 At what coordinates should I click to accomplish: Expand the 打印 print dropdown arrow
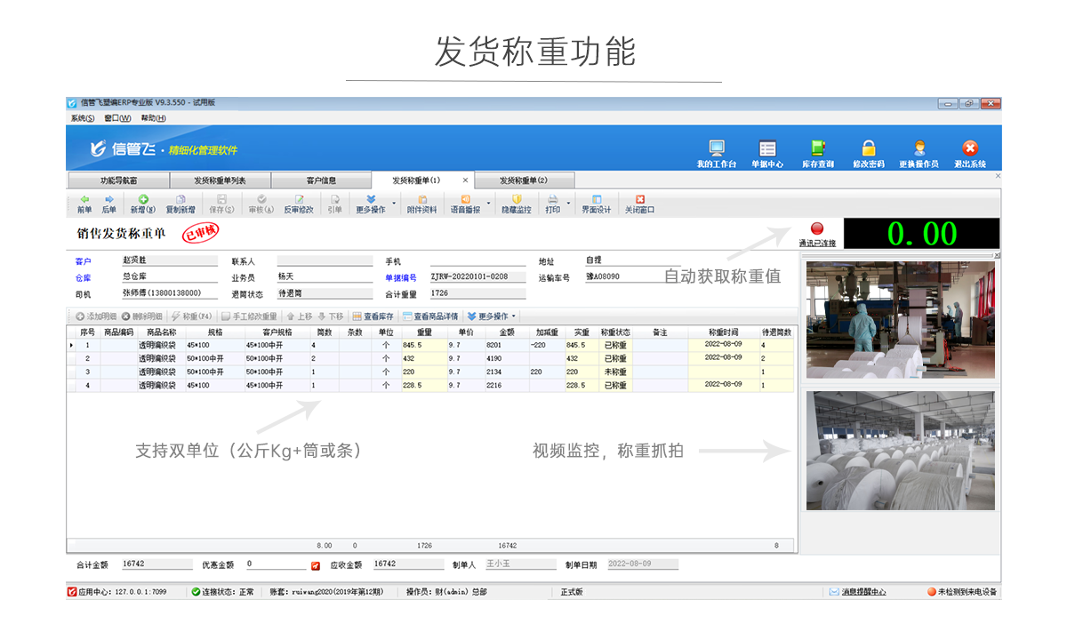(x=568, y=204)
